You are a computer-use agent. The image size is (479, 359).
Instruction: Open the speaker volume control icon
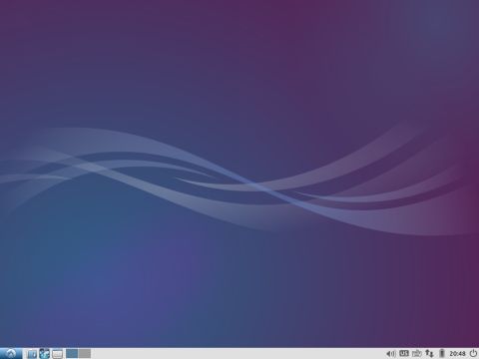tap(391, 354)
